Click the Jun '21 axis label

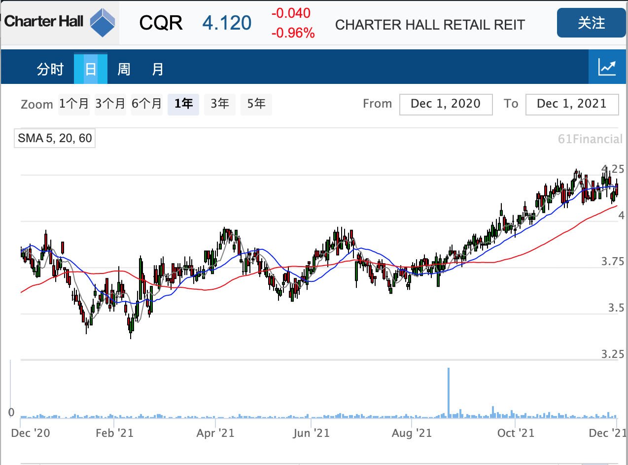tap(311, 433)
